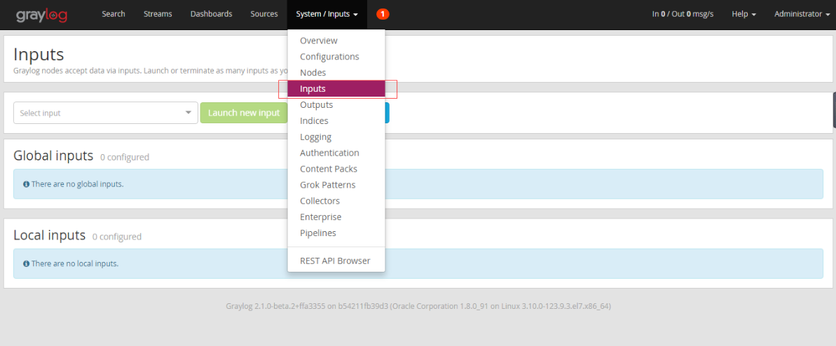Collapse the System / Inputs dropdown menu
The image size is (836, 346).
327,15
